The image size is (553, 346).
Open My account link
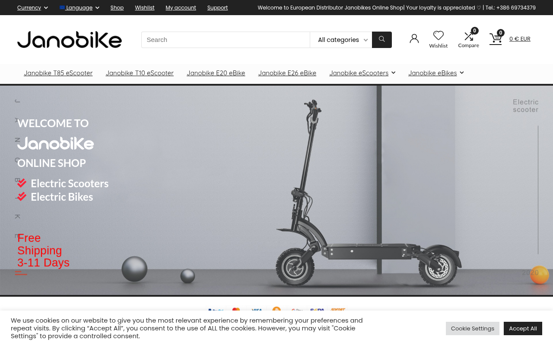[x=181, y=7]
